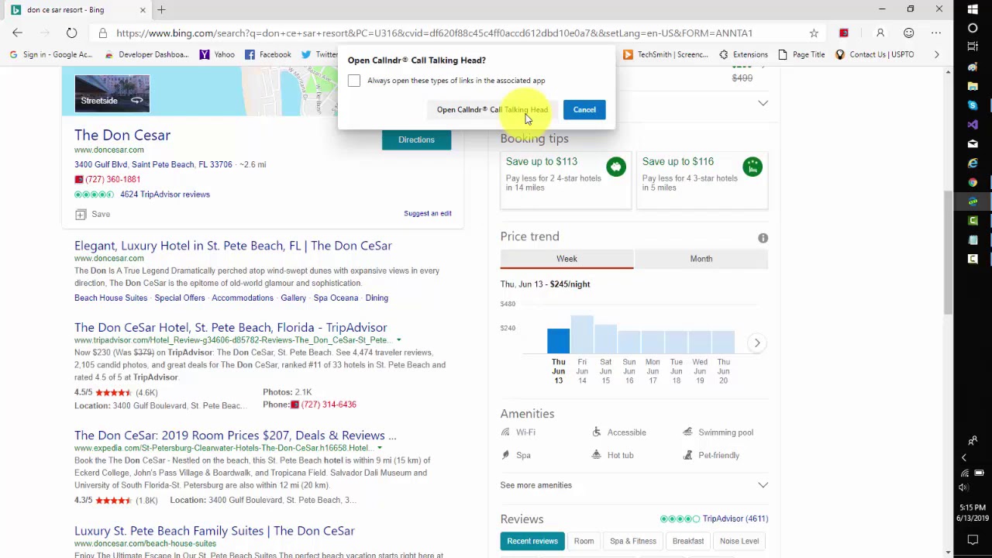Click the green icon on Save up to $116 card
Viewport: 992px width, 558px height.
[x=753, y=167]
